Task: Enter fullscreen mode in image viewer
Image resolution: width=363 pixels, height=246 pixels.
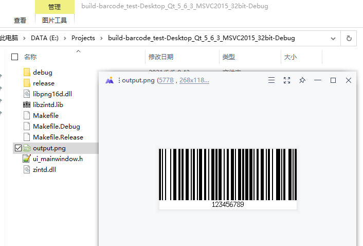Action: (x=287, y=80)
